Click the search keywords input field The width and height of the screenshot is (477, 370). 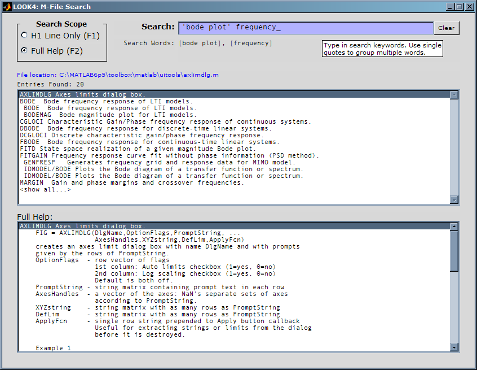306,28
